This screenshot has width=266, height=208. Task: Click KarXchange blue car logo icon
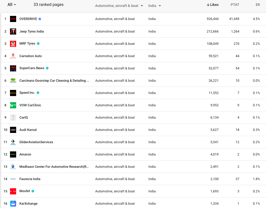point(13,204)
